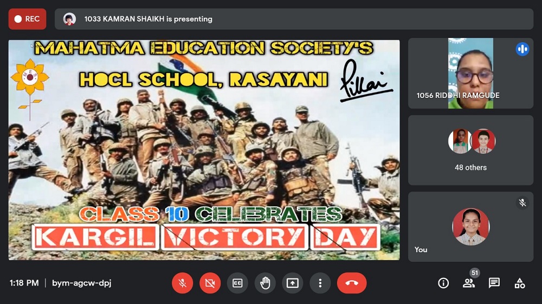This screenshot has height=304, width=542.
Task: Show the participants list with 51 badge
Action: [x=469, y=283]
